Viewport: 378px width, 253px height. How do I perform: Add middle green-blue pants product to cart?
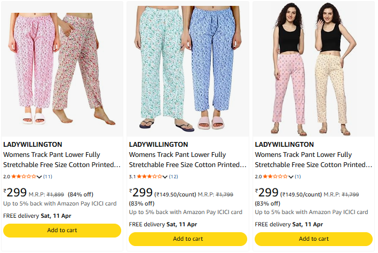(188, 239)
